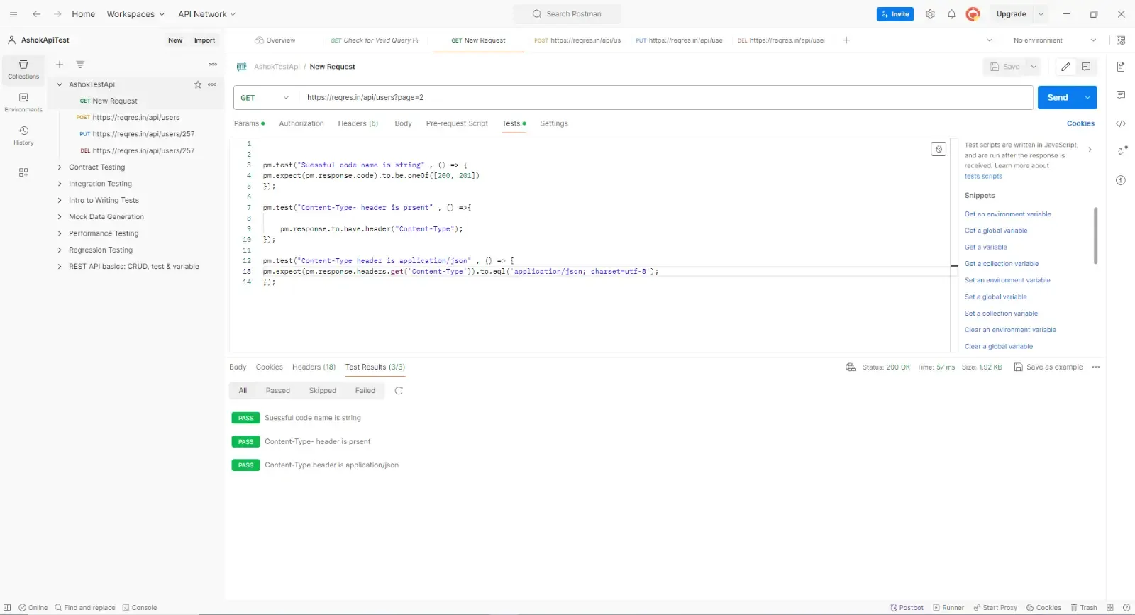Click the Send button
1135x615 pixels.
[x=1058, y=98]
